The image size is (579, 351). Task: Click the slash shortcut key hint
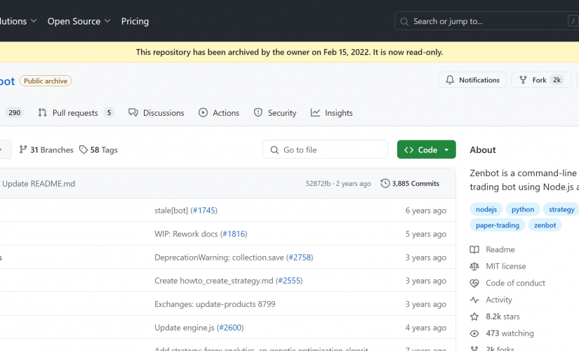pyautogui.click(x=573, y=22)
